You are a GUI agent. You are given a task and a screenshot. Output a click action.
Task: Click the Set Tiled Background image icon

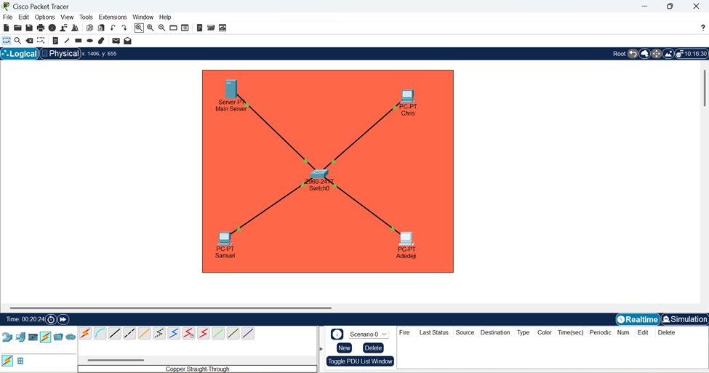click(x=668, y=54)
